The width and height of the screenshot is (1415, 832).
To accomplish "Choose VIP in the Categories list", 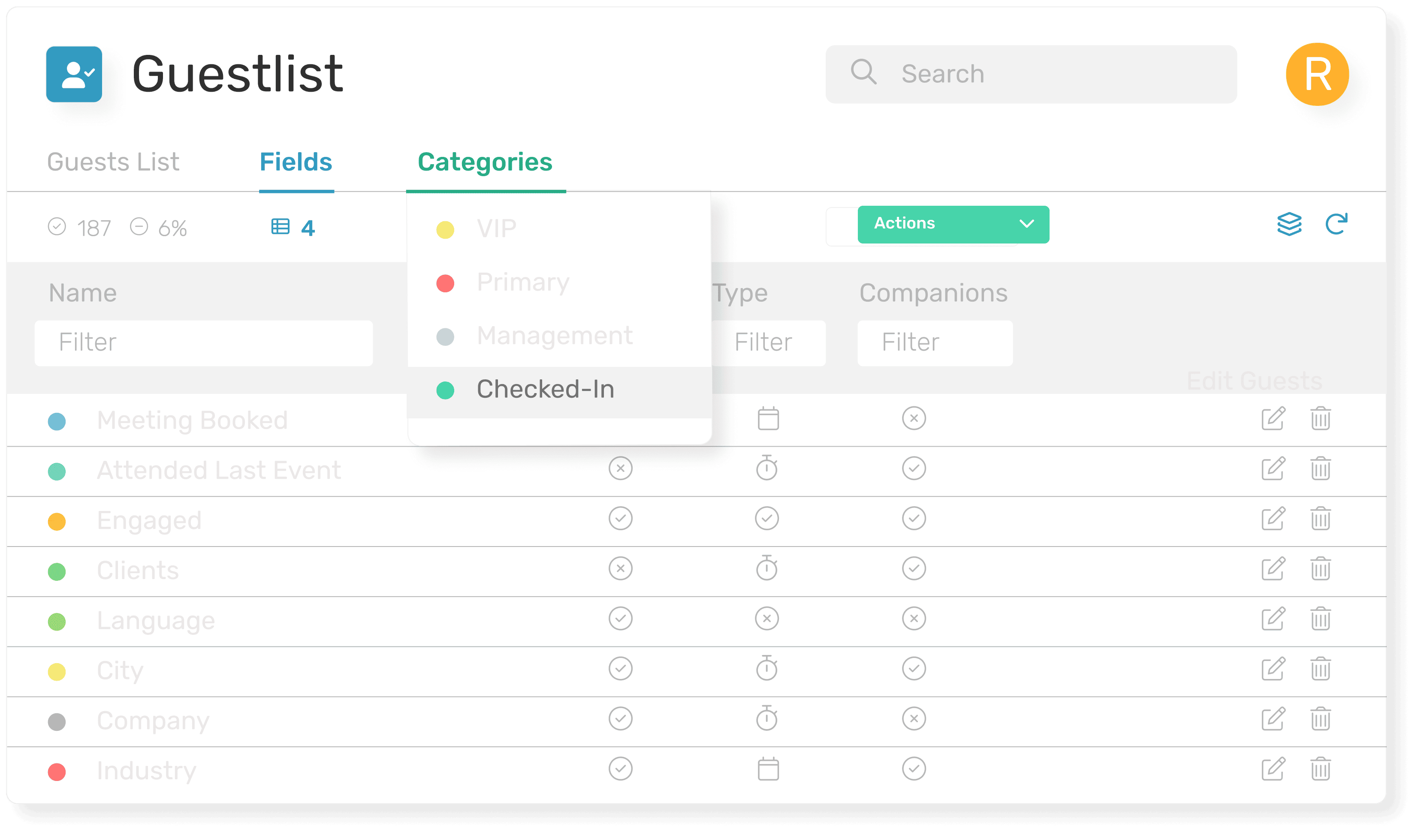I will click(496, 229).
